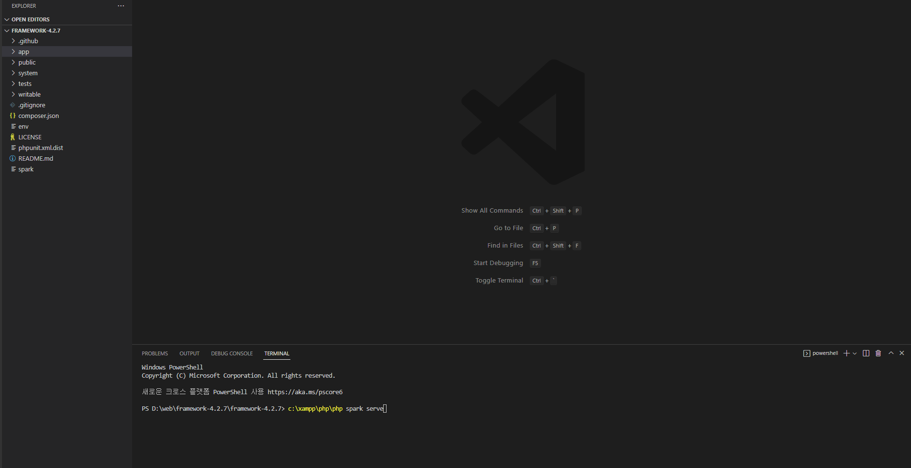Image resolution: width=911 pixels, height=468 pixels.
Task: Click the EXPLORER panel title
Action: 24,6
